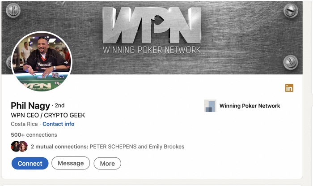Image resolution: width=313 pixels, height=186 pixels.
Task: Open Phil Nagy's circular profile photo
Action: [42, 61]
